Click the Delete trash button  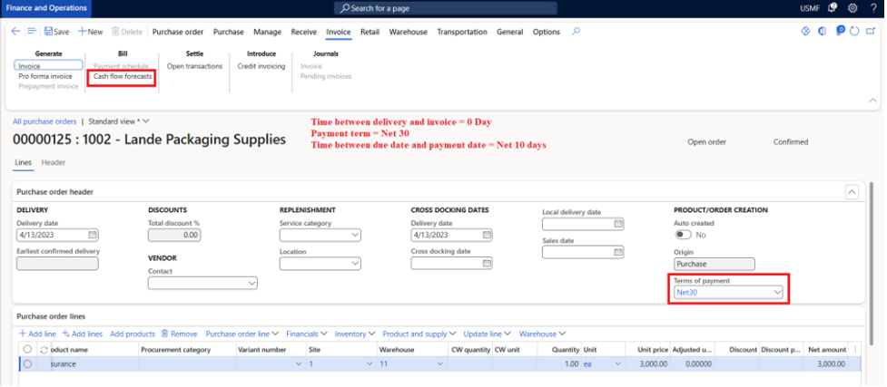tap(127, 32)
